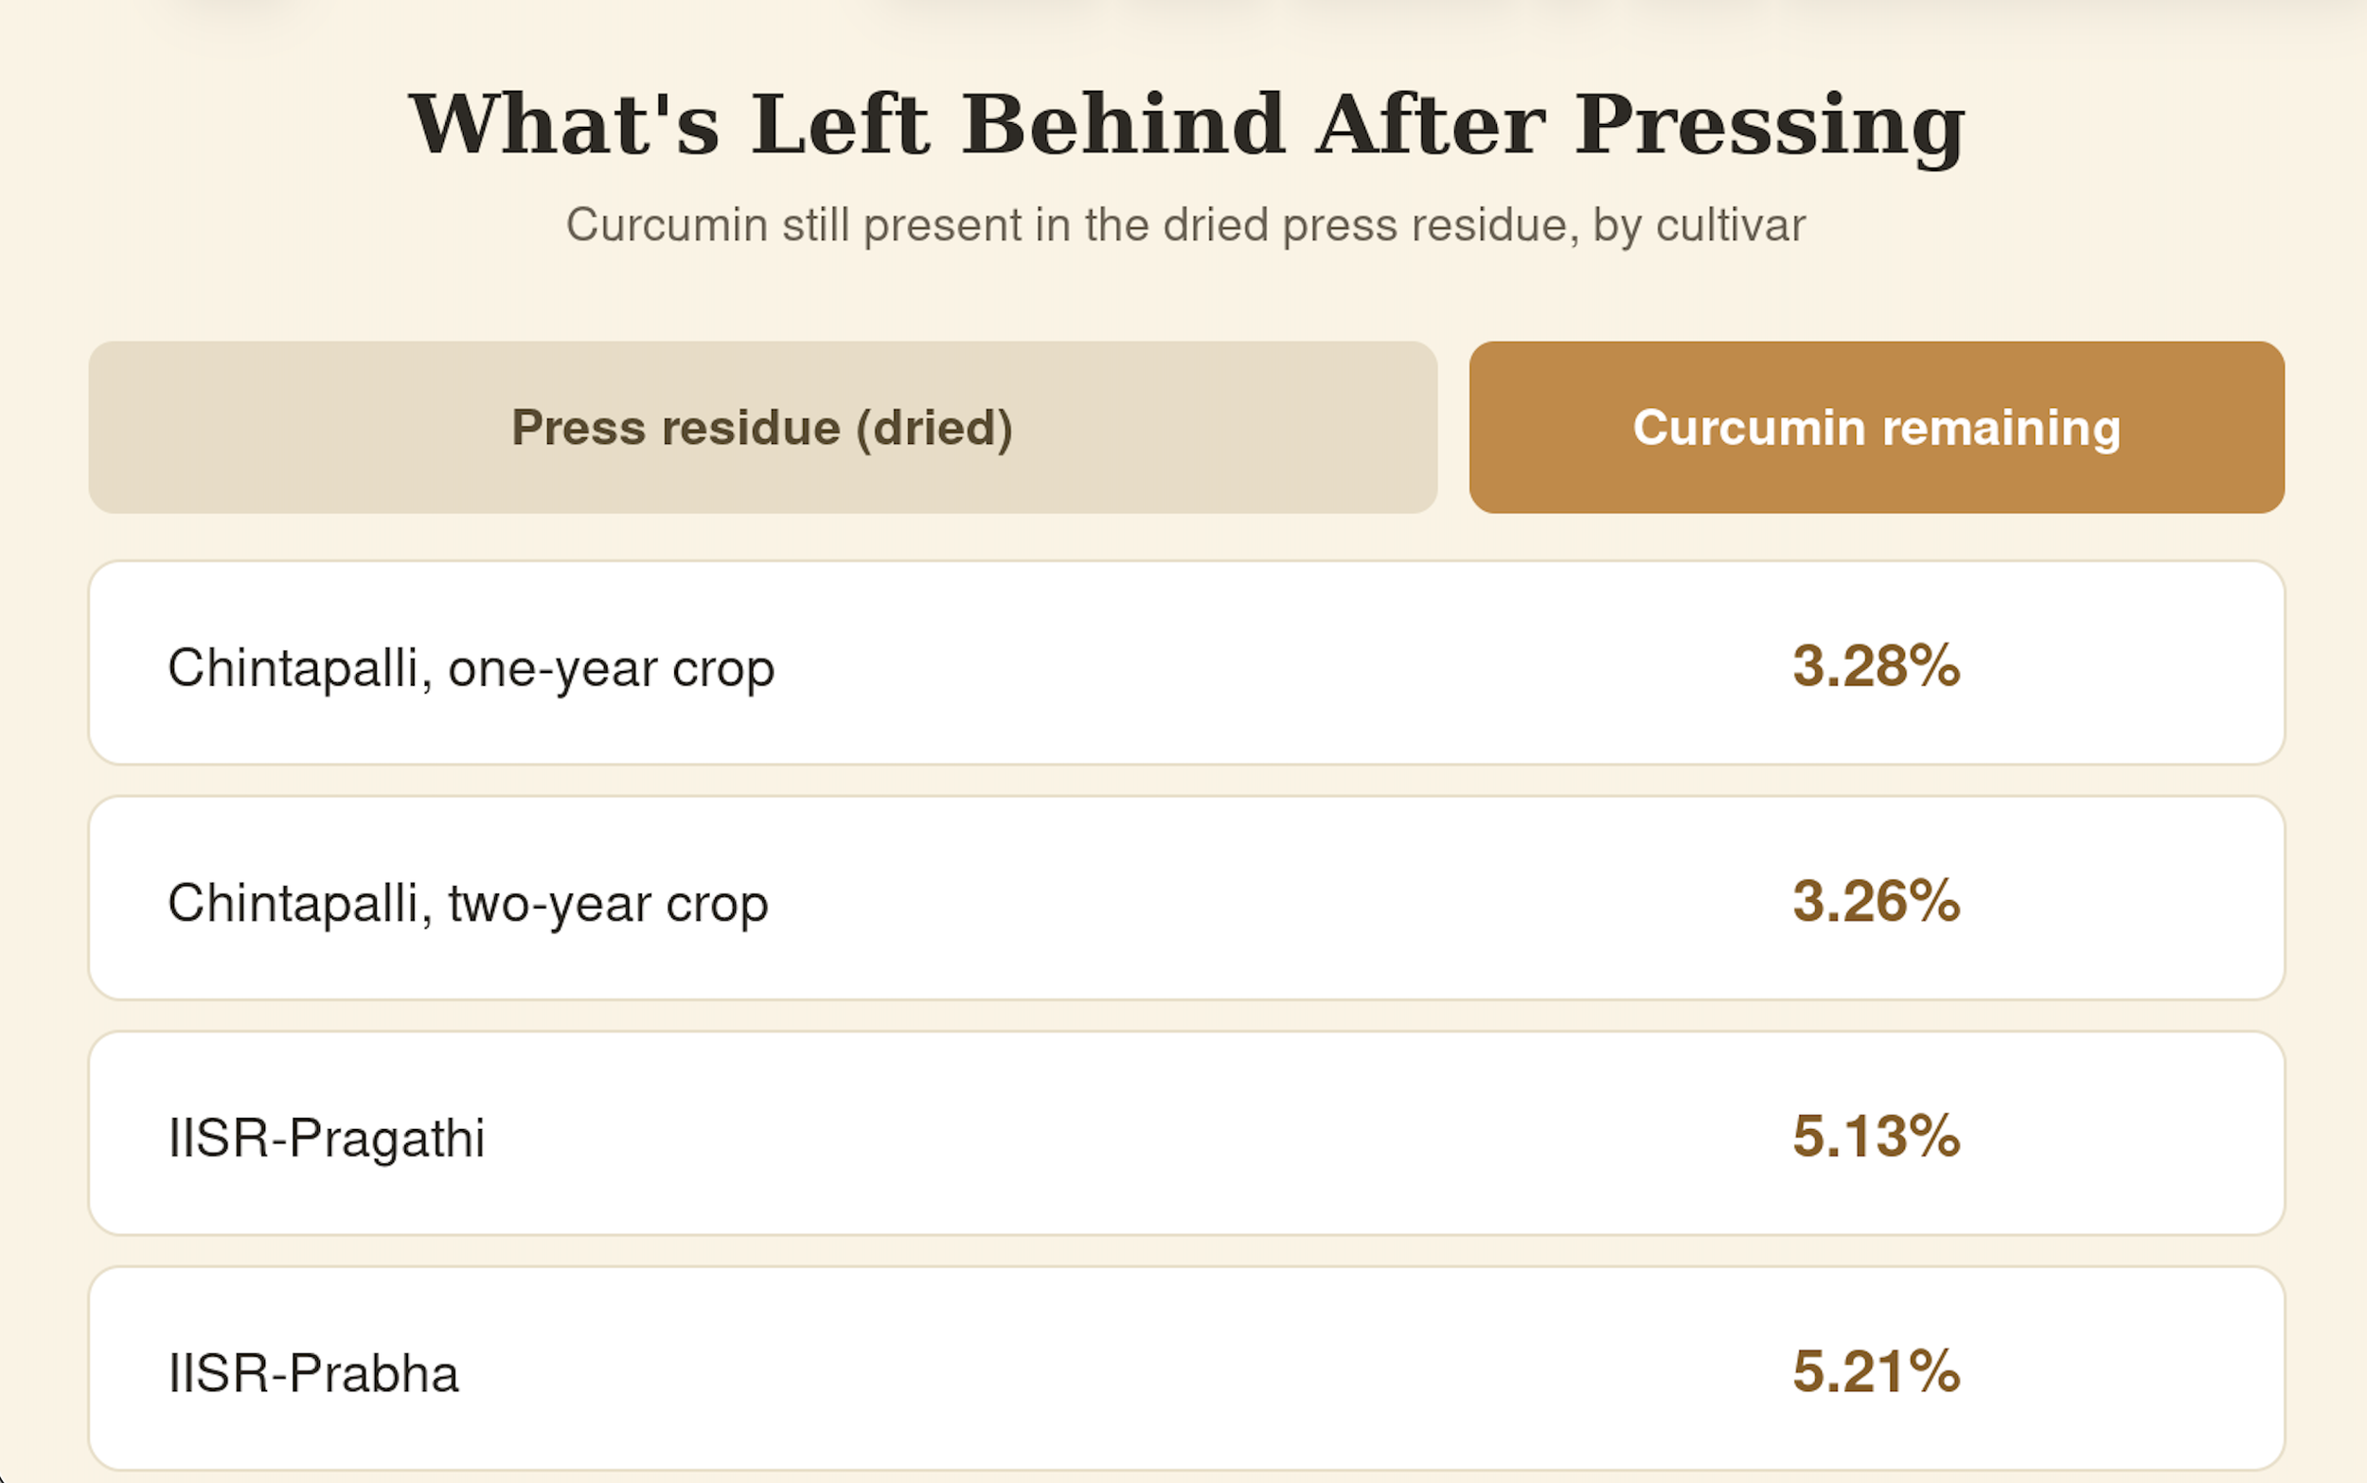Click the Press residue (dried) column header

click(762, 428)
